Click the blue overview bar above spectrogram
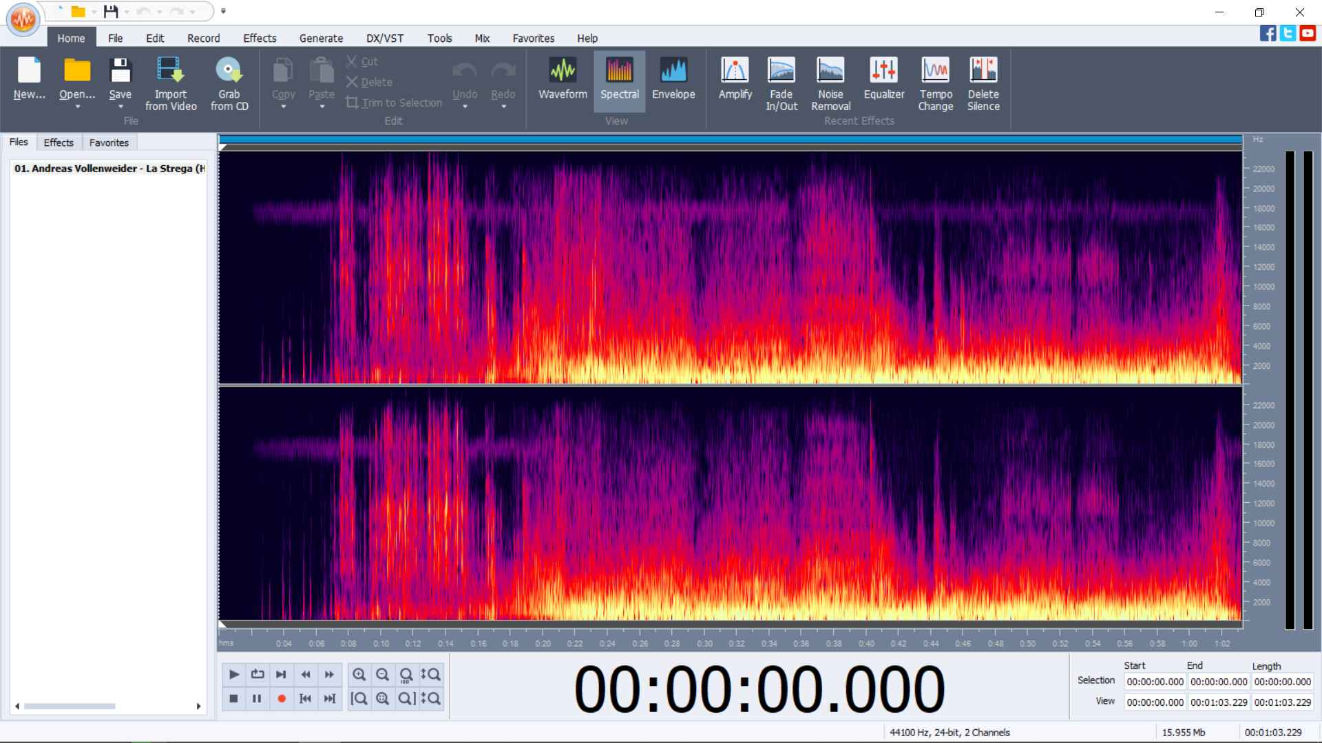The height and width of the screenshot is (743, 1322). [731, 140]
